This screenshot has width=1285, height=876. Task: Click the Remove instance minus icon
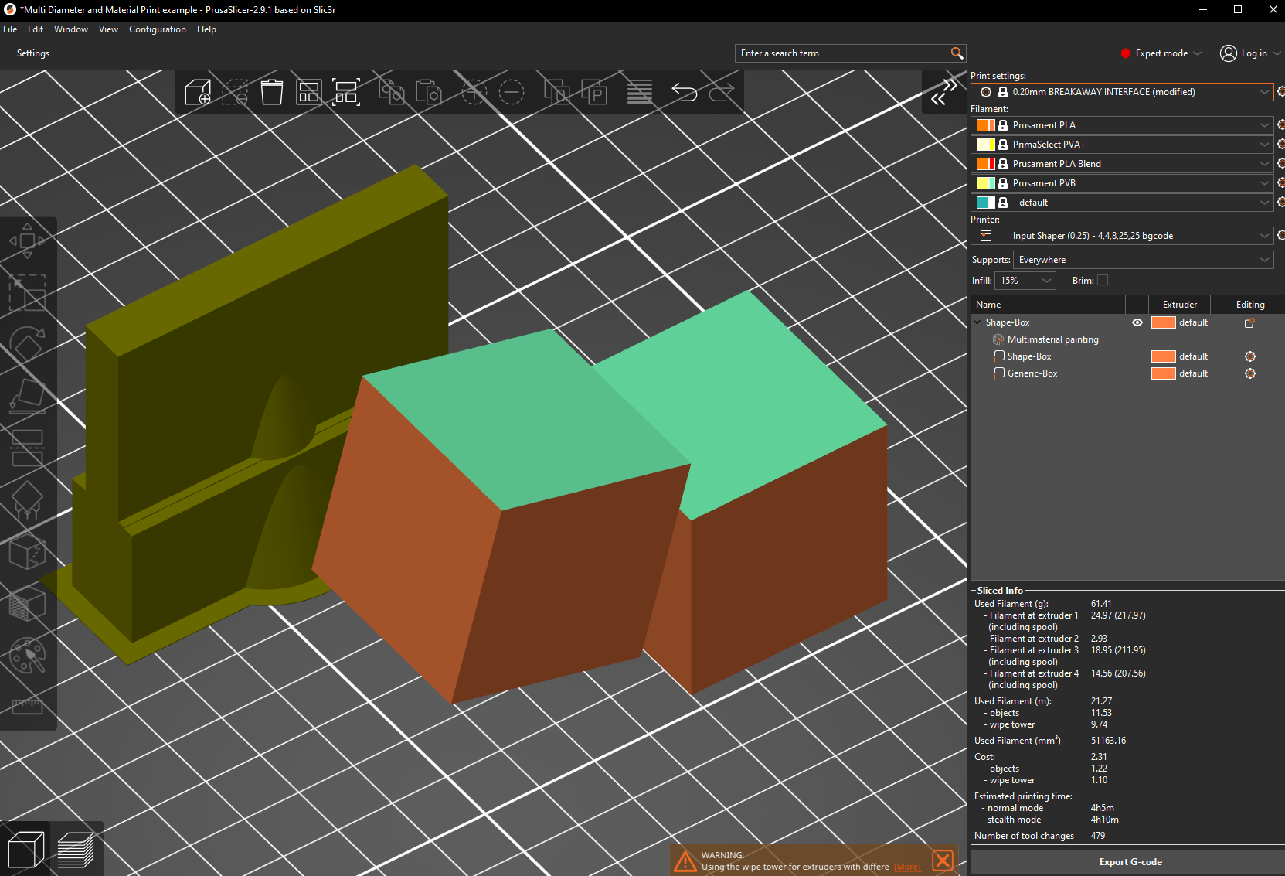(x=511, y=92)
